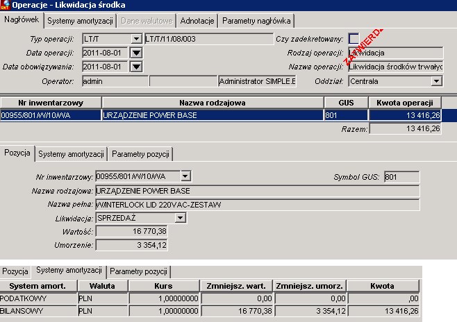Switch to the Nagłówek tab

pyautogui.click(x=22, y=20)
